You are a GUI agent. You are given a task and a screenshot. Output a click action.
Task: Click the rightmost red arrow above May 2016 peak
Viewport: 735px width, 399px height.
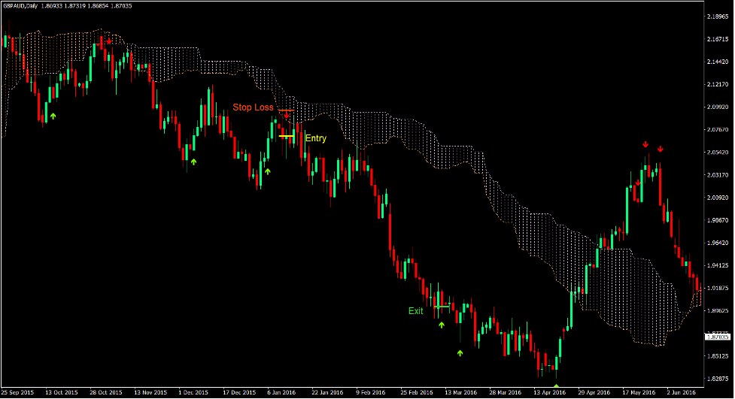[660, 148]
